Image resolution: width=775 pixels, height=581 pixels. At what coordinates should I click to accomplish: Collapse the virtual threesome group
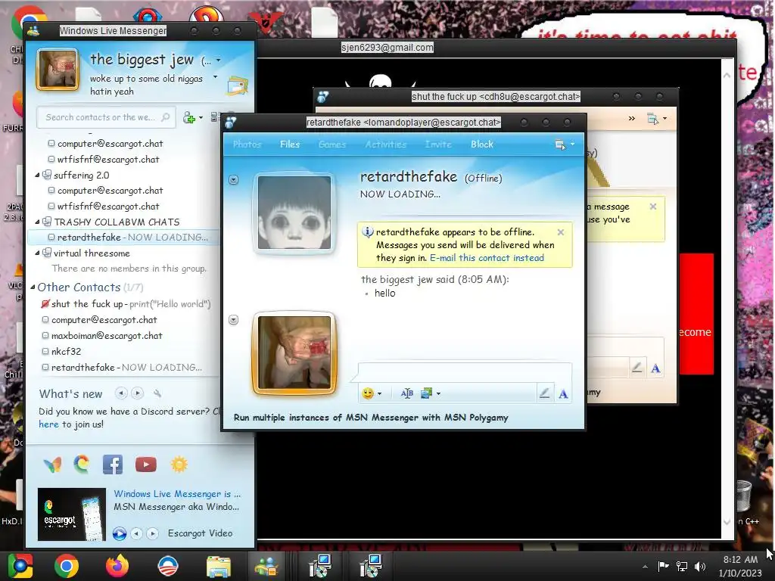click(x=37, y=253)
